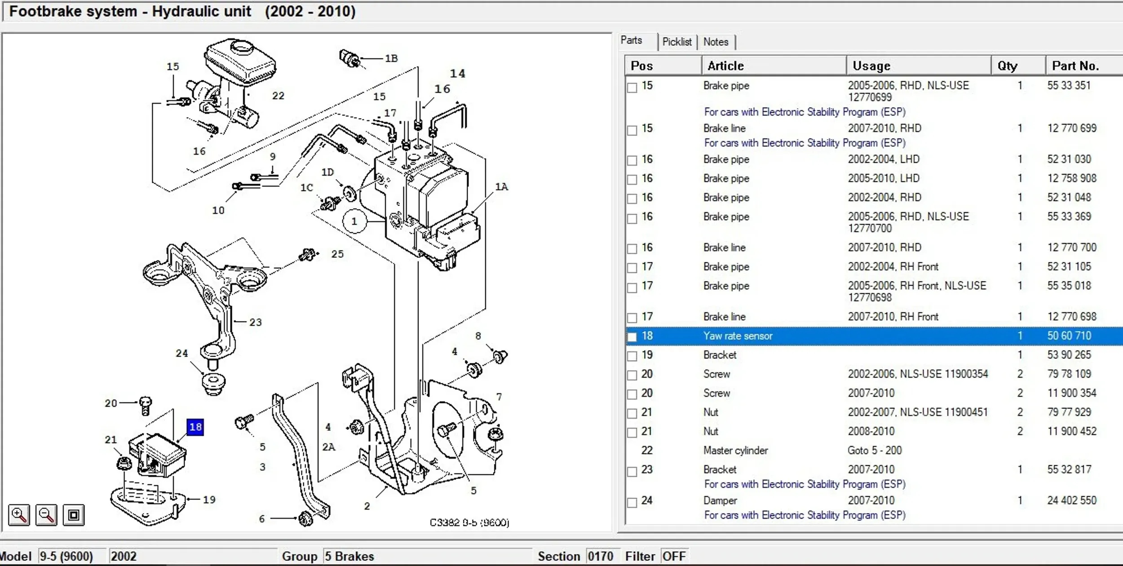
Task: Click callout 22 next to the master cylinder drawing
Action: (278, 96)
